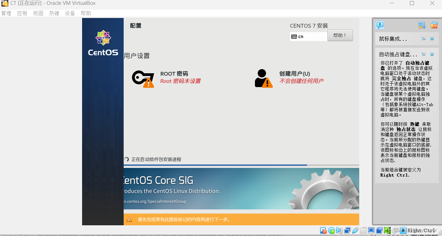
Task: Click the installation progress bar
Action: (x=241, y=165)
